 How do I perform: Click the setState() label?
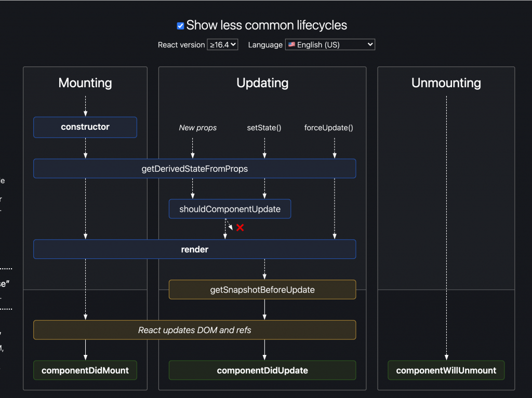tap(264, 128)
